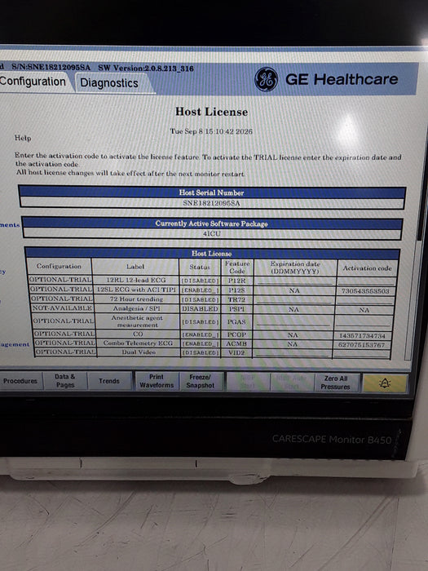Select activation code 730543553503
Screen dimensions: 428x571
pos(365,291)
